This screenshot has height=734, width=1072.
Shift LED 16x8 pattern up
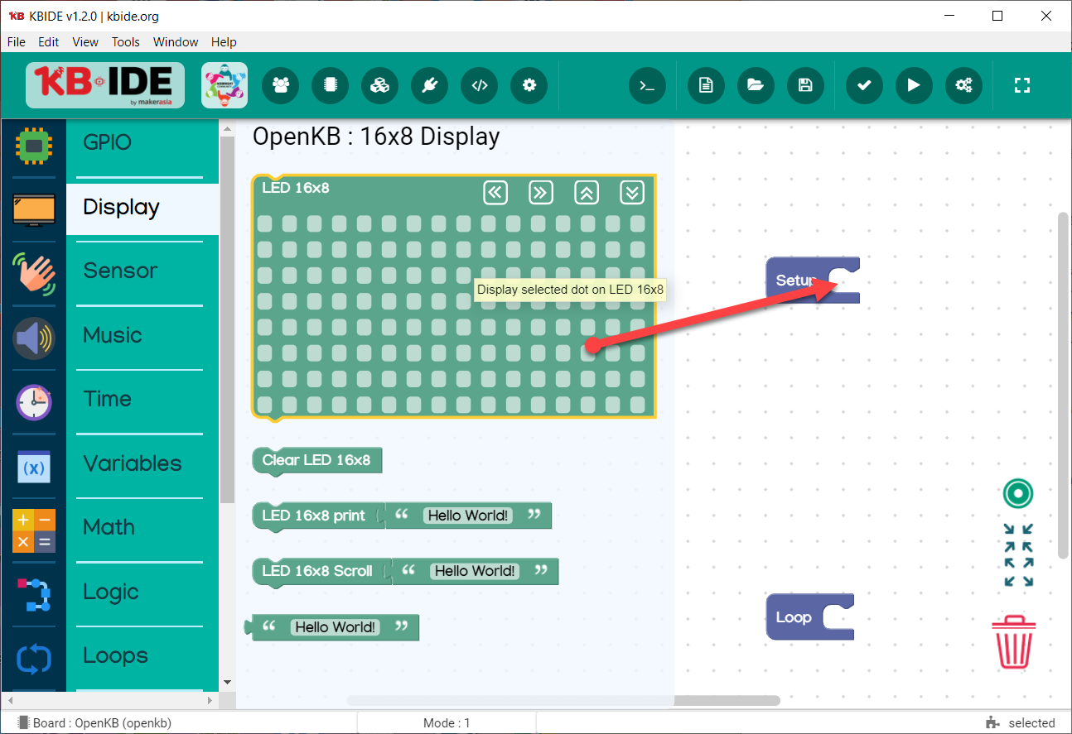(x=587, y=193)
